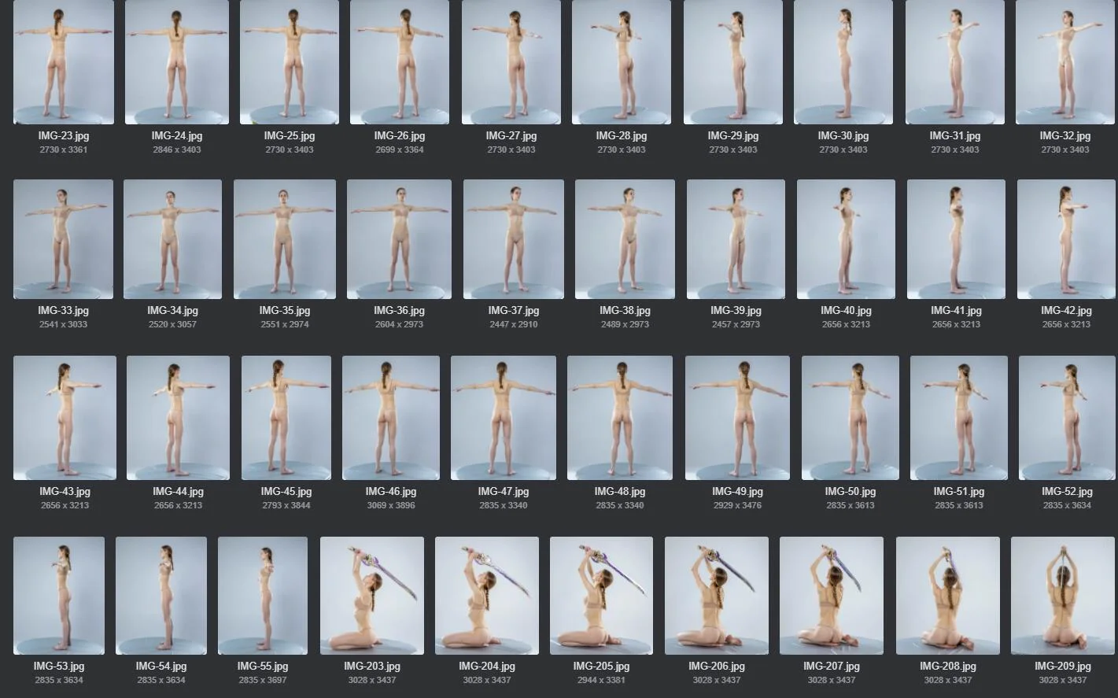Select the IMG-44.jpg thumbnail
Screen dimensions: 1118x698
pyautogui.click(x=178, y=418)
